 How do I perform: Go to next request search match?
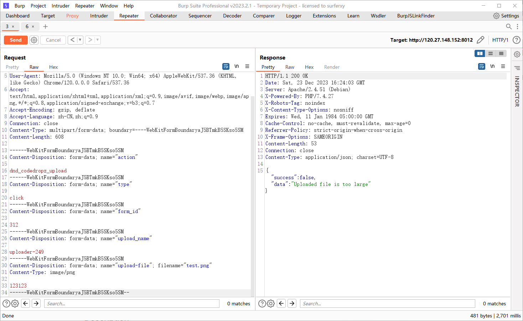click(36, 304)
